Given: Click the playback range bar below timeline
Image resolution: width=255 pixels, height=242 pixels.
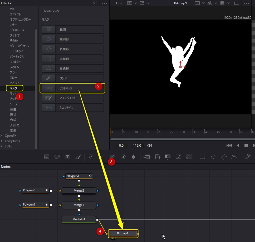Looking at the screenshot, I should coord(183,139).
